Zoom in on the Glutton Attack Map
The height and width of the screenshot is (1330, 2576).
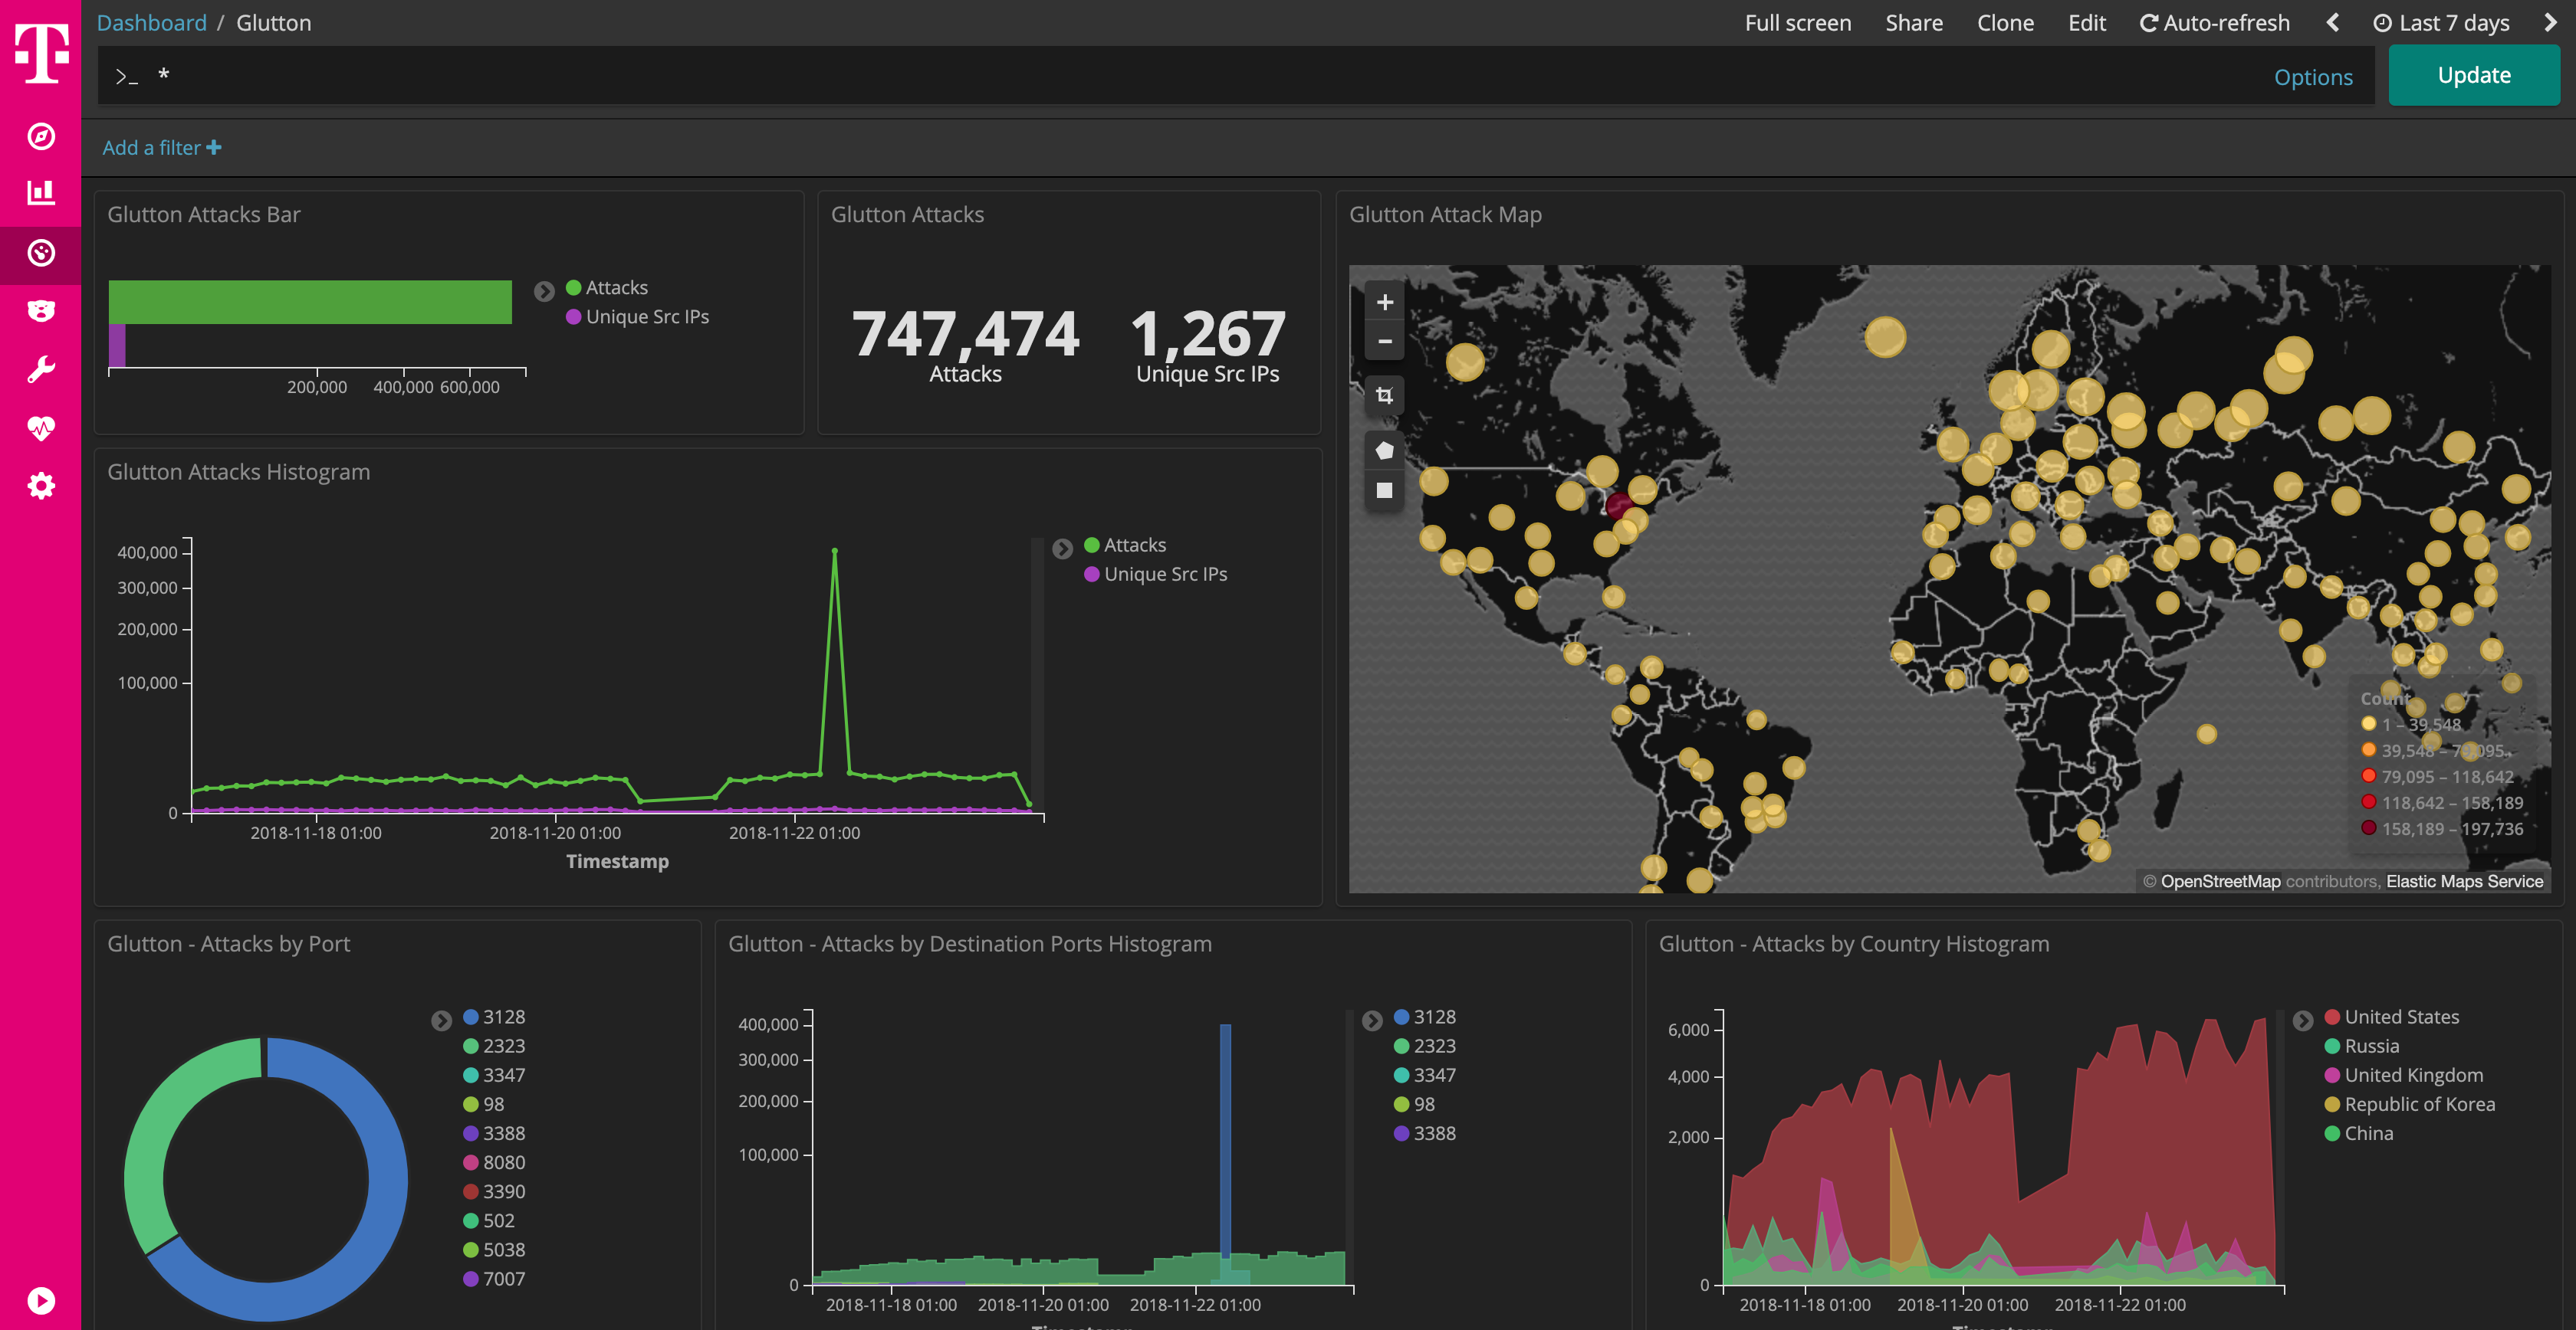1384,302
